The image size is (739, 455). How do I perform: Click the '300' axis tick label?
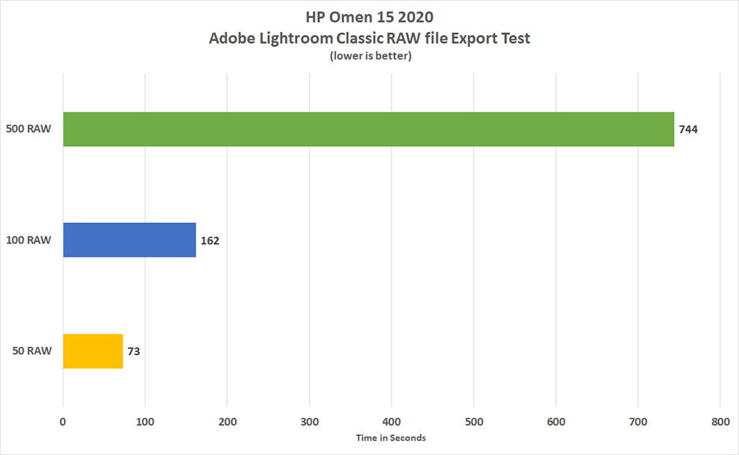click(x=310, y=421)
